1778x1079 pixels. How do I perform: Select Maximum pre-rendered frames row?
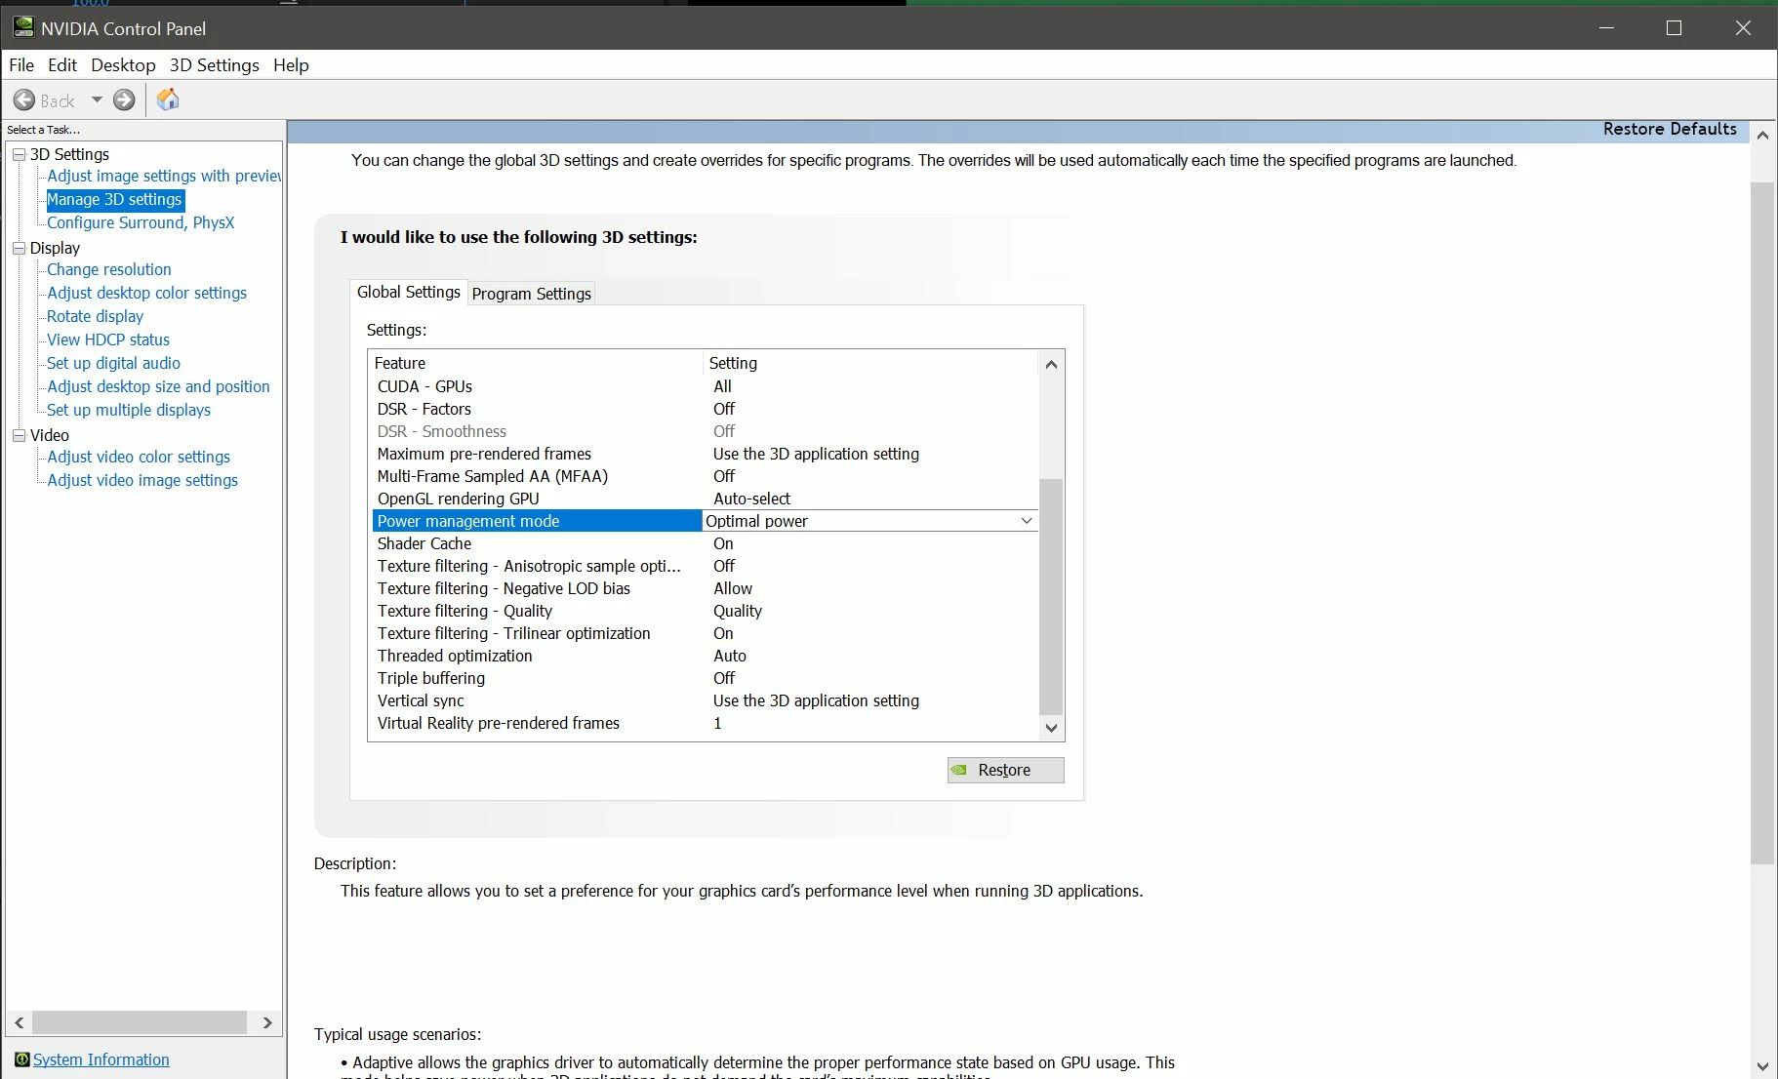click(x=703, y=454)
